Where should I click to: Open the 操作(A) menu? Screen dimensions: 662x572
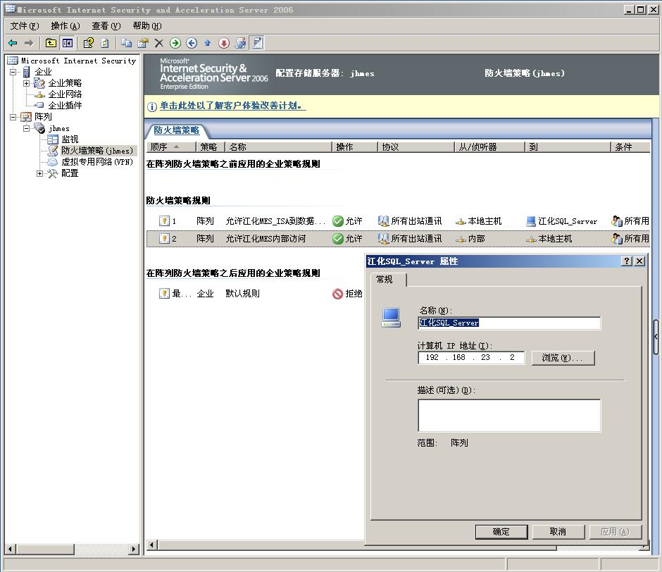[x=65, y=26]
